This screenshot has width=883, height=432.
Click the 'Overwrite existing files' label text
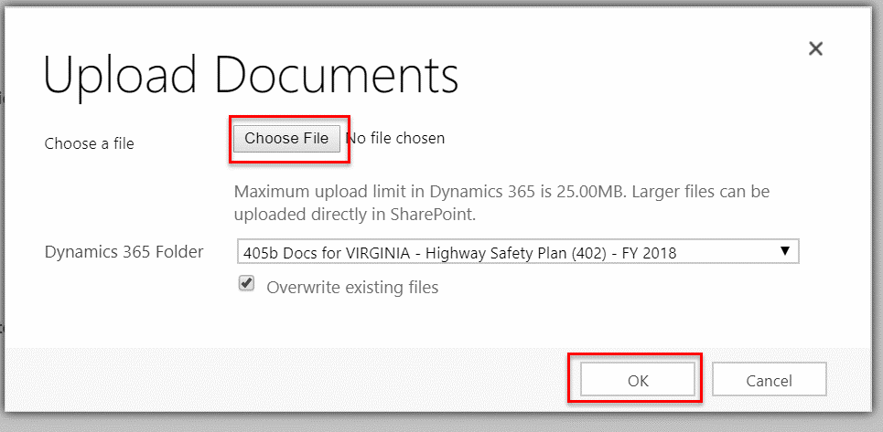pos(352,288)
